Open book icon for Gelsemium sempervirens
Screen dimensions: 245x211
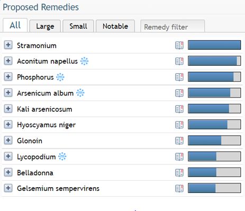[179, 188]
